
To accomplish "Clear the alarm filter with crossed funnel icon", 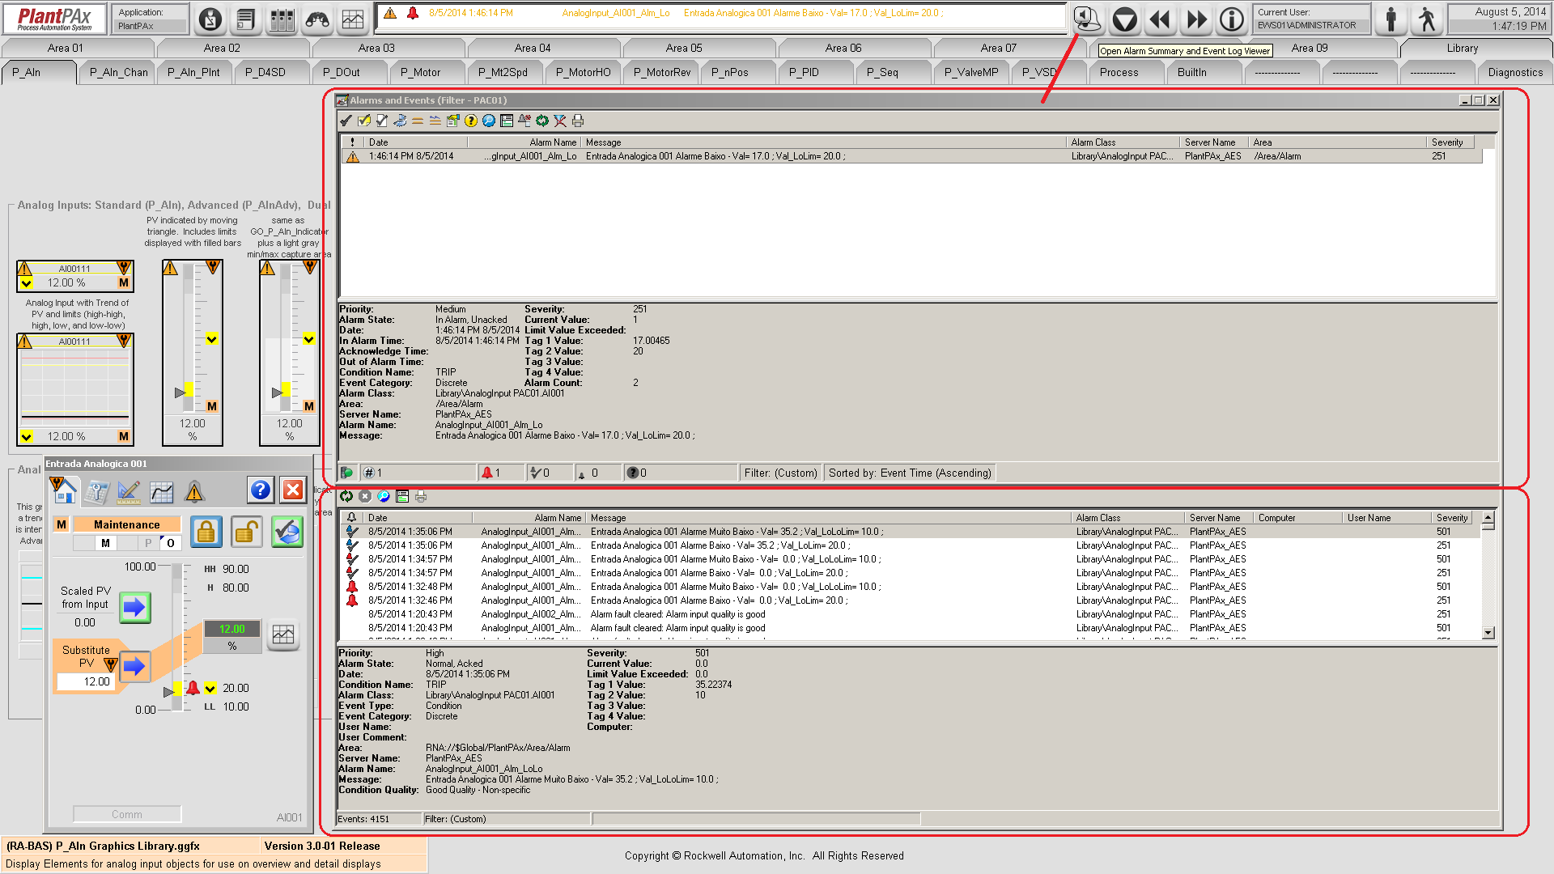I will (x=560, y=121).
